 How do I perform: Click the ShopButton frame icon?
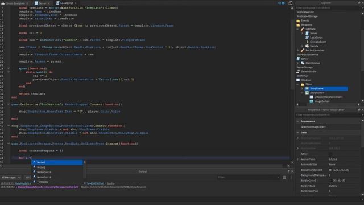coord(307,93)
